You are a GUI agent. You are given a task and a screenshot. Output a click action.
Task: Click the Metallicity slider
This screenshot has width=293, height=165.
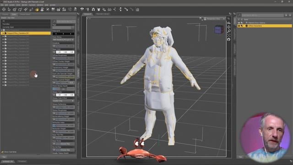coord(65,46)
